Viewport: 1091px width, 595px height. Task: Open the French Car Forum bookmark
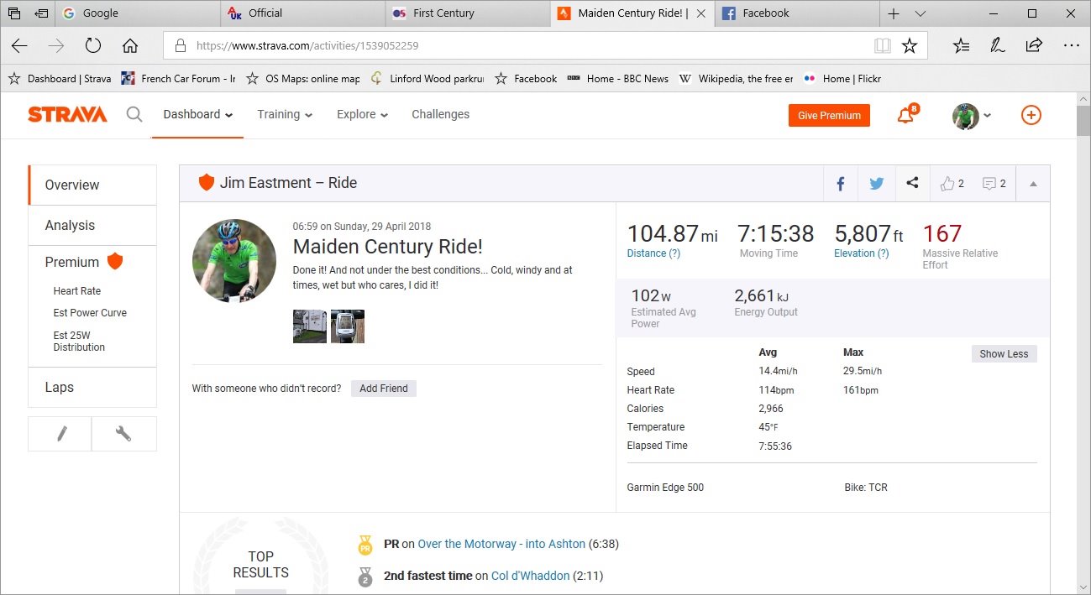point(178,78)
